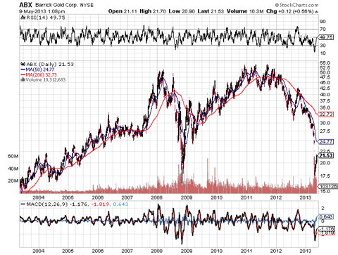Click the ABX (Daily) 21.53 legend entry
This screenshot has width=338, height=255.
click(x=50, y=64)
